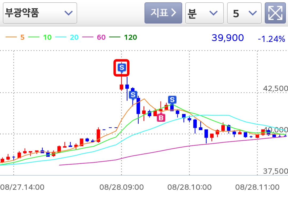Click the 08/27.14:00 time axis label
This screenshot has width=288, height=205.
[x=22, y=187]
